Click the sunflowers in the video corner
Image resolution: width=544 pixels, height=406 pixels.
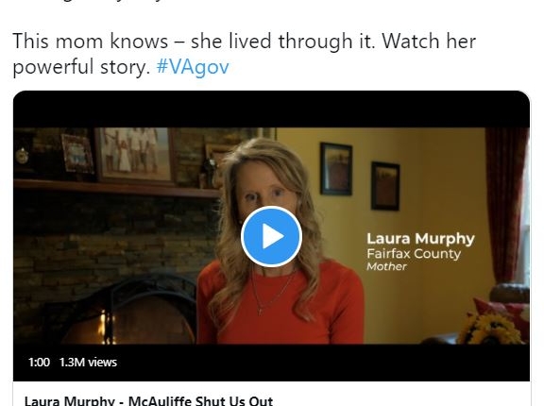tap(490, 329)
